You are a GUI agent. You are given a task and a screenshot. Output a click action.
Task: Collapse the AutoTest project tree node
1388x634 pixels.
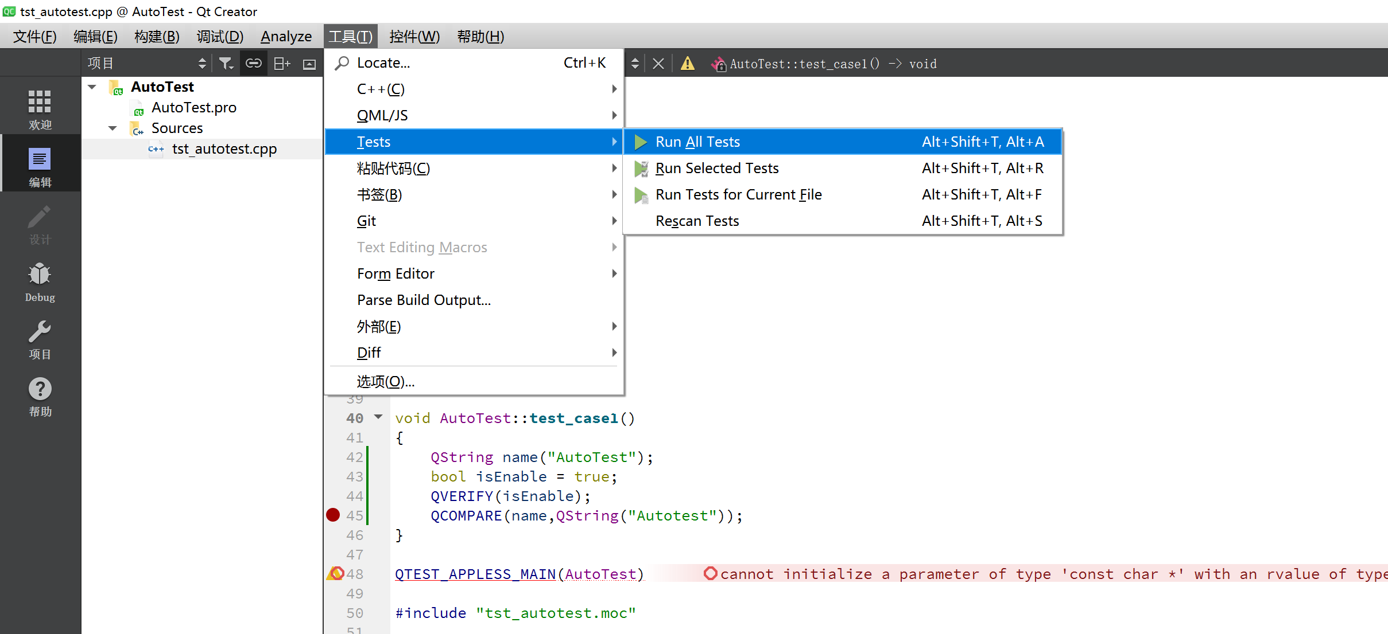click(x=92, y=87)
